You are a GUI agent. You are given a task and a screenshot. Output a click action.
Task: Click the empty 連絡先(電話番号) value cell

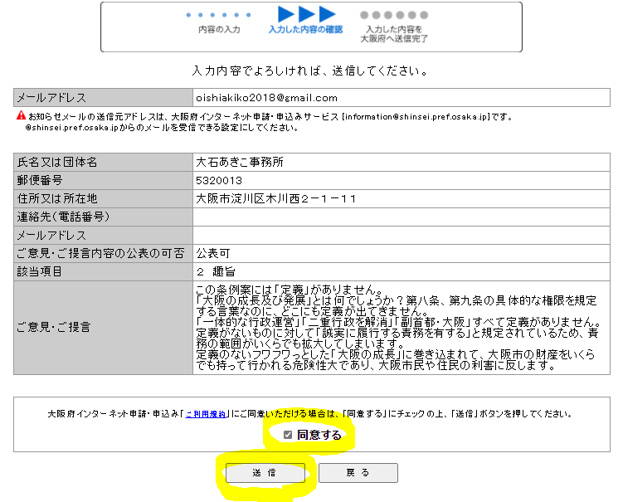401,217
